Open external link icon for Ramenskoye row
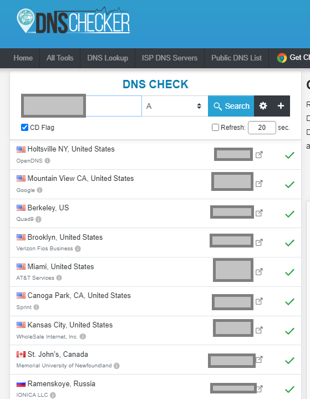310x399 pixels. point(260,388)
